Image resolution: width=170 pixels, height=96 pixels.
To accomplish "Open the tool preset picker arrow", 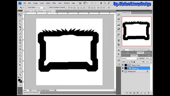I will (x=24, y=7).
